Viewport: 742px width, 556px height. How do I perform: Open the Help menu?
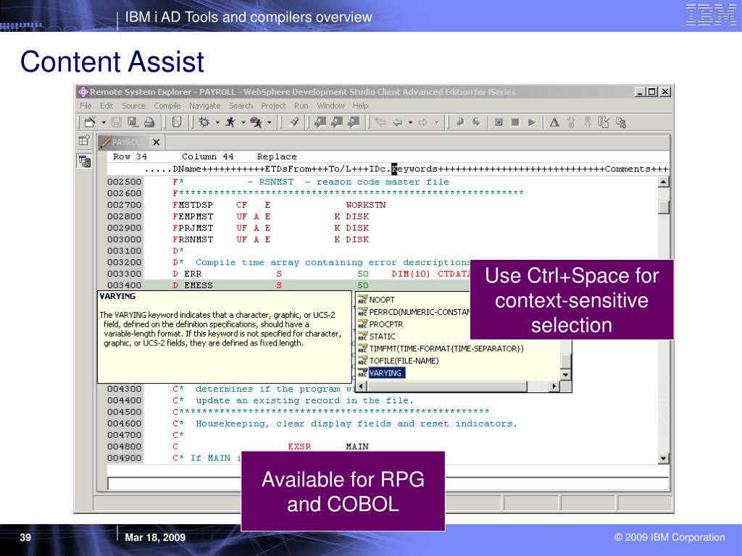pos(360,106)
